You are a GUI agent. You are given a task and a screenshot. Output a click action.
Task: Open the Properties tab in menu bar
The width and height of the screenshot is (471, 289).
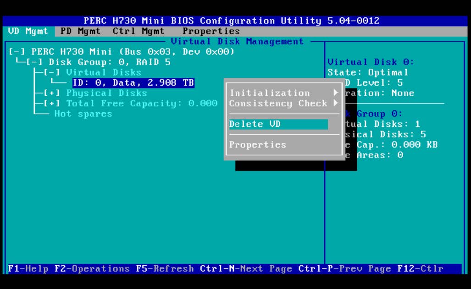click(x=211, y=31)
